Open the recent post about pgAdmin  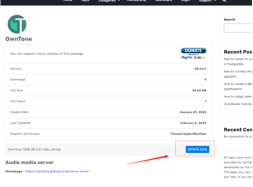click(238, 74)
